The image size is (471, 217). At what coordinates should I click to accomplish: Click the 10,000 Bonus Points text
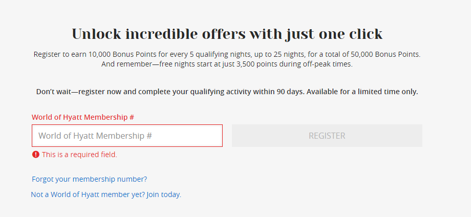pos(123,54)
